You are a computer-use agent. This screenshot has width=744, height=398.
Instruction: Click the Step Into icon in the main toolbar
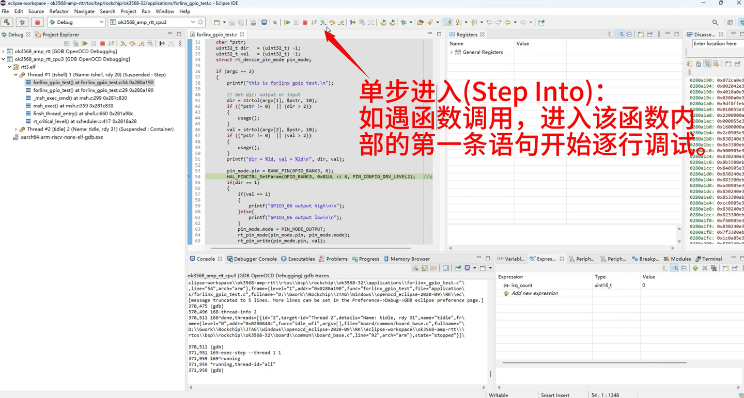(x=323, y=22)
